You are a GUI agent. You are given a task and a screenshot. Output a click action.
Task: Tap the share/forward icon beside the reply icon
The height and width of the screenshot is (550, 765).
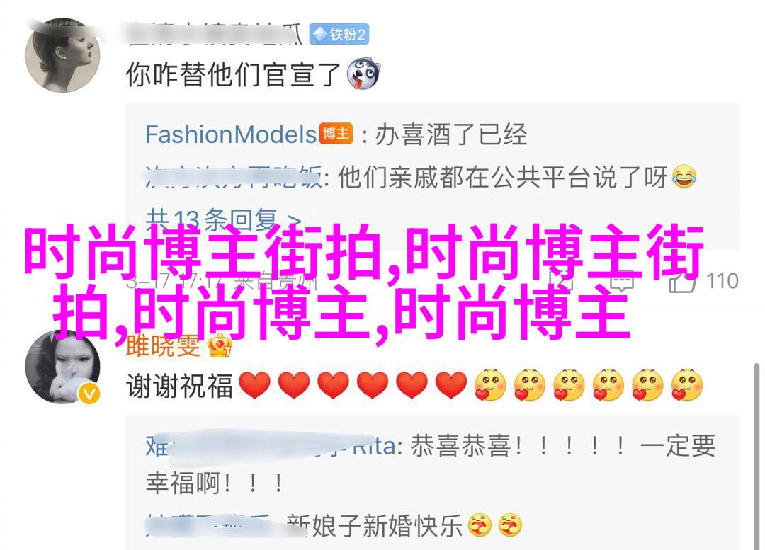tap(560, 281)
